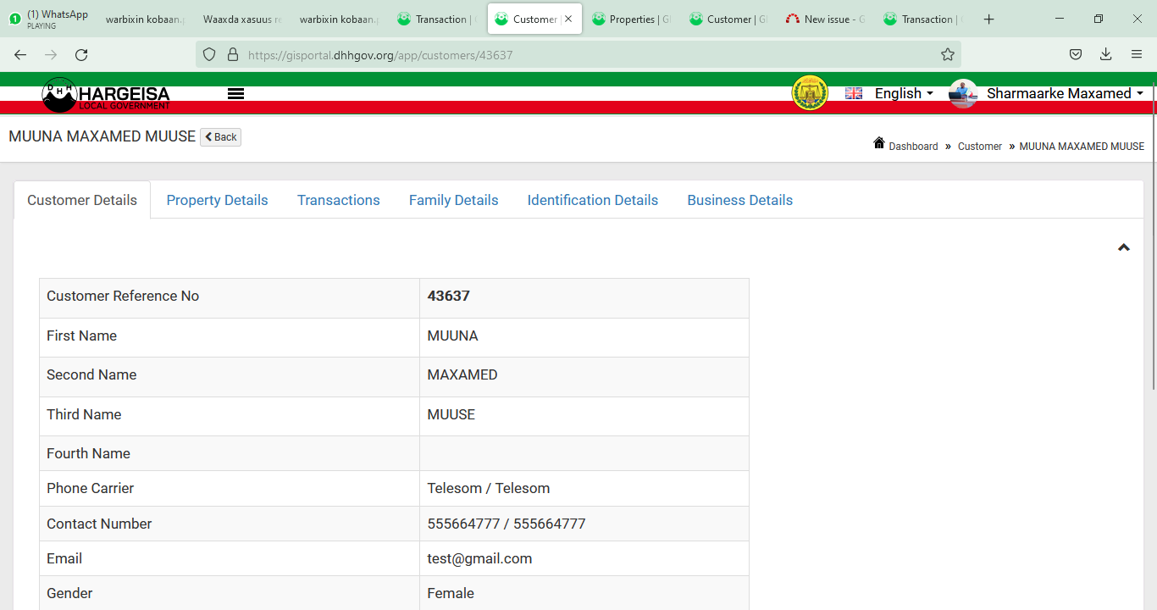Switch to the Transactions tab

click(338, 200)
